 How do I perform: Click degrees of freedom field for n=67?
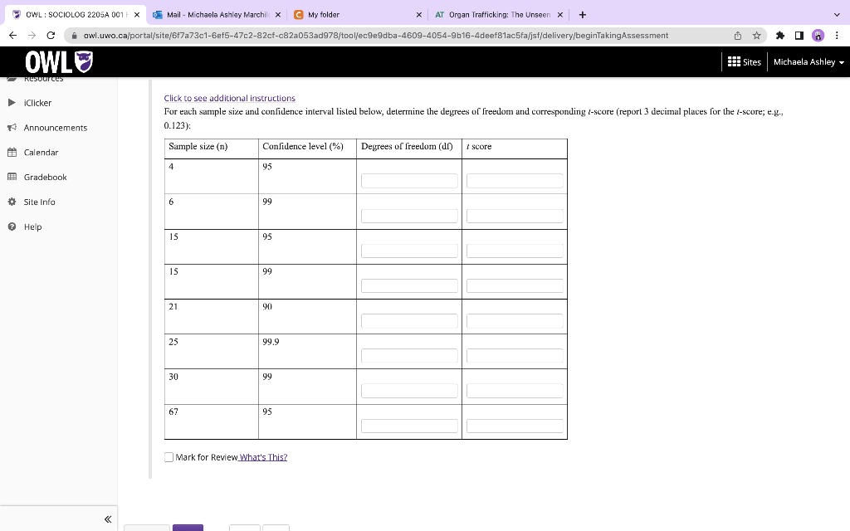(x=409, y=426)
